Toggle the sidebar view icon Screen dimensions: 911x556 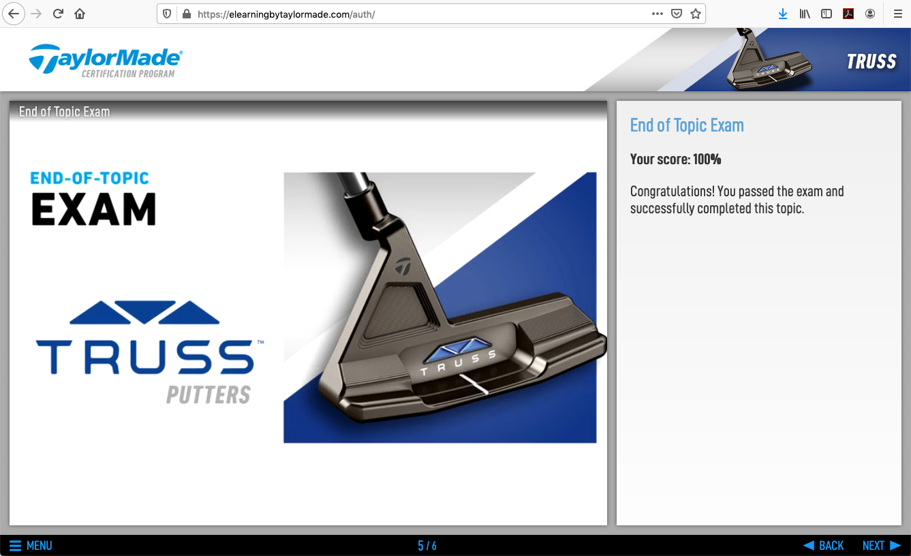tap(827, 14)
